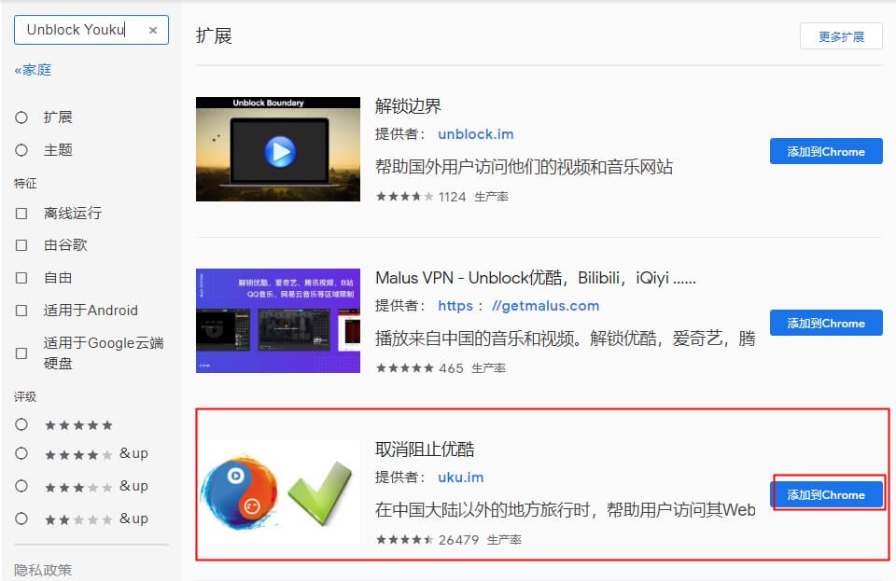This screenshot has height=581, width=896.
Task: Open the 取消阻止优酷 thumbnail image
Action: coord(278,492)
